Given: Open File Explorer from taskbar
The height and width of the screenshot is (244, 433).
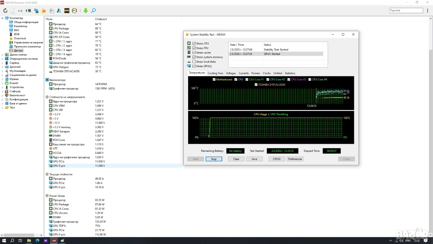Looking at the screenshot, I should click(x=29, y=241).
